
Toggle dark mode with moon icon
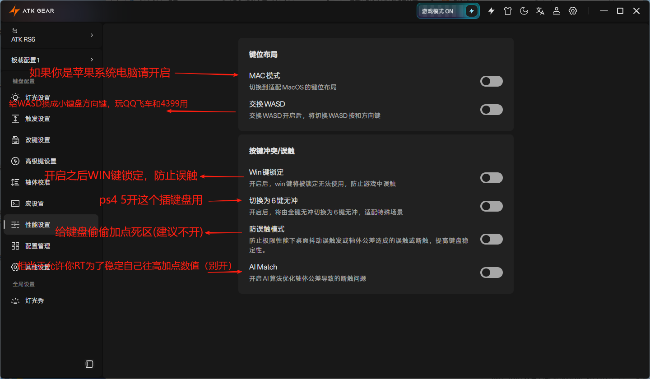pyautogui.click(x=524, y=11)
